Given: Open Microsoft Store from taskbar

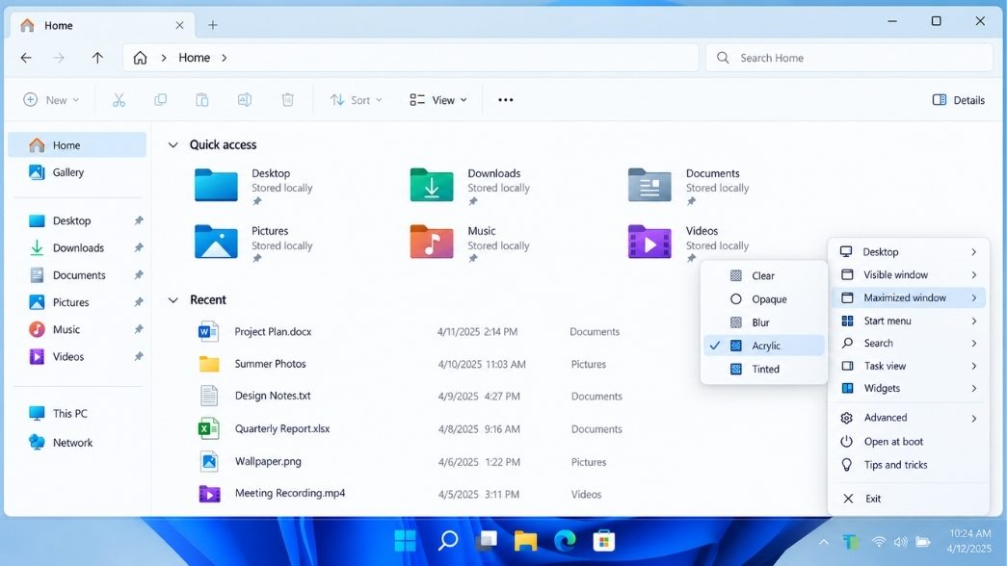Looking at the screenshot, I should [603, 541].
